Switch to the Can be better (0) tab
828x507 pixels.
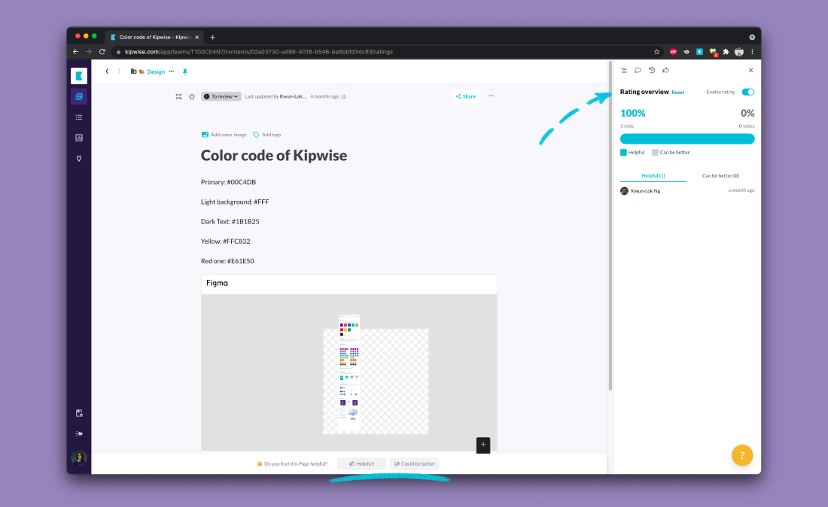[720, 175]
